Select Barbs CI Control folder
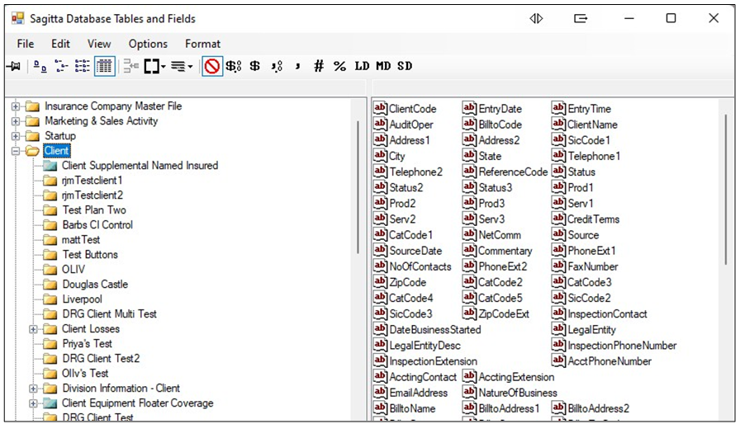Image resolution: width=740 pixels, height=424 pixels. click(97, 225)
